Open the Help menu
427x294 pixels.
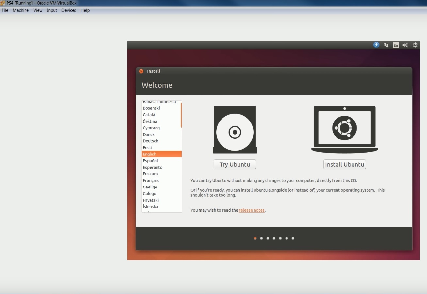click(x=85, y=10)
